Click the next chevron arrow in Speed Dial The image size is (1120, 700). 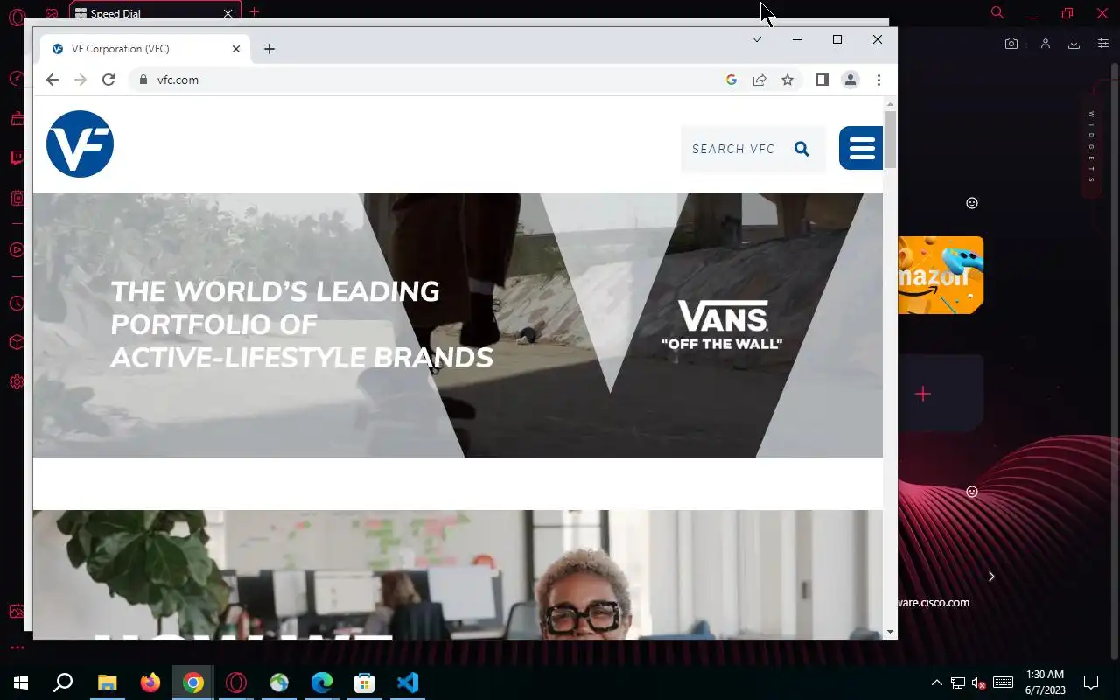991,577
